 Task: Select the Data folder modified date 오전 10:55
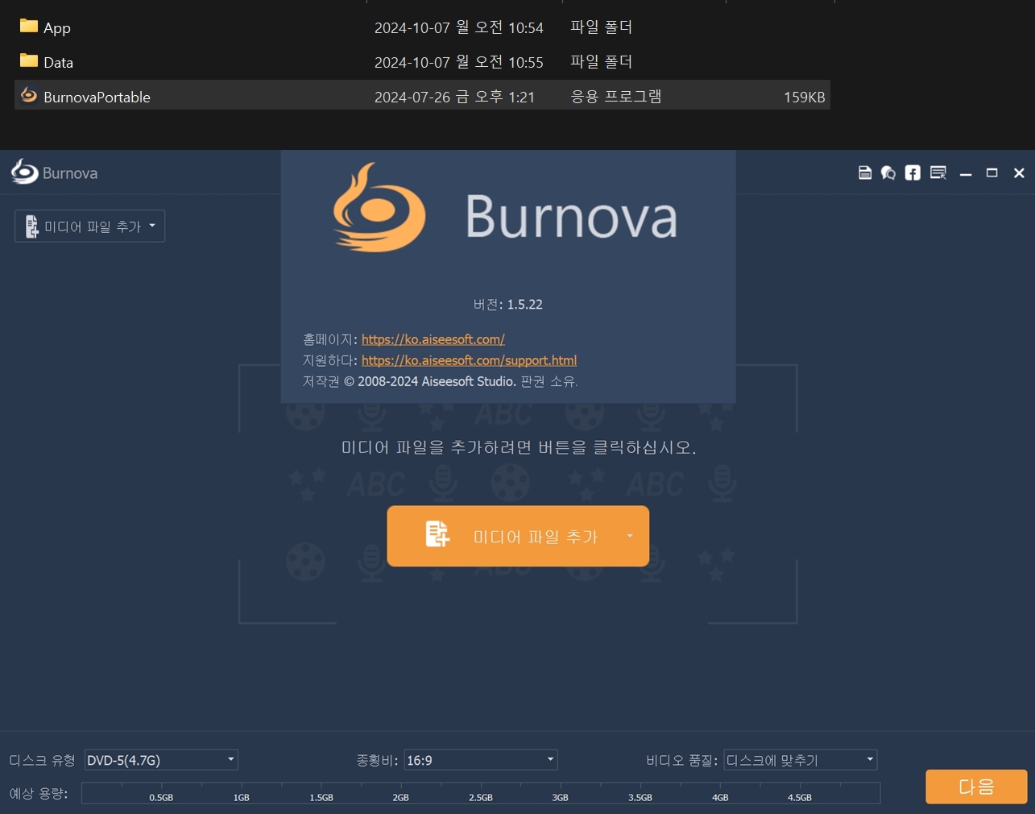[458, 62]
